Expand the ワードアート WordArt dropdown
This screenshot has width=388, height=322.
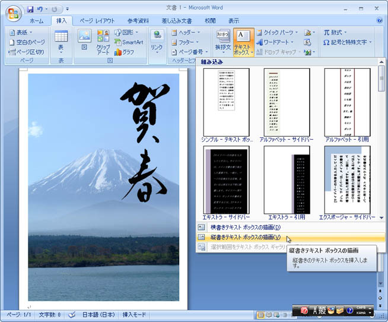coord(276,42)
